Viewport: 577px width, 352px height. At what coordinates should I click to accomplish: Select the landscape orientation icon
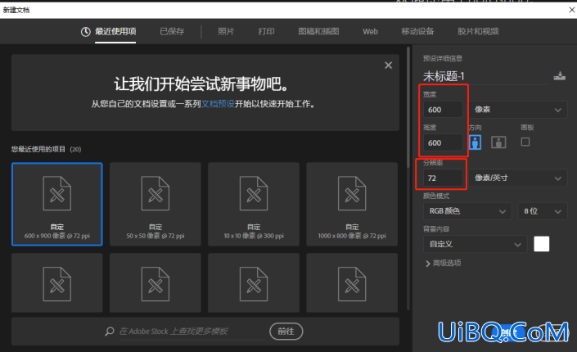(498, 142)
